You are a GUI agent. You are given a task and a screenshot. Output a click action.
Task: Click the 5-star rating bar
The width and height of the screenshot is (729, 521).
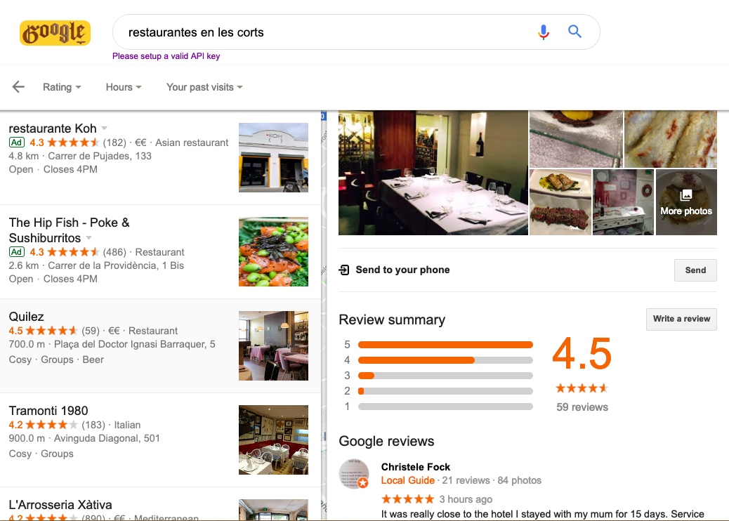[445, 345]
